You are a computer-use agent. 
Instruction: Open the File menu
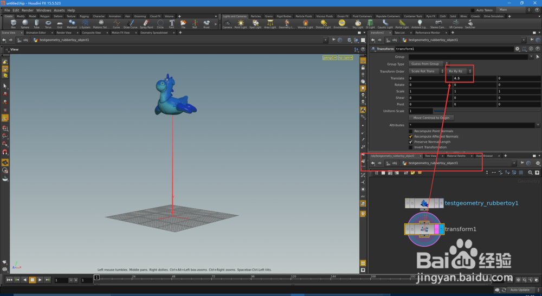[7, 10]
